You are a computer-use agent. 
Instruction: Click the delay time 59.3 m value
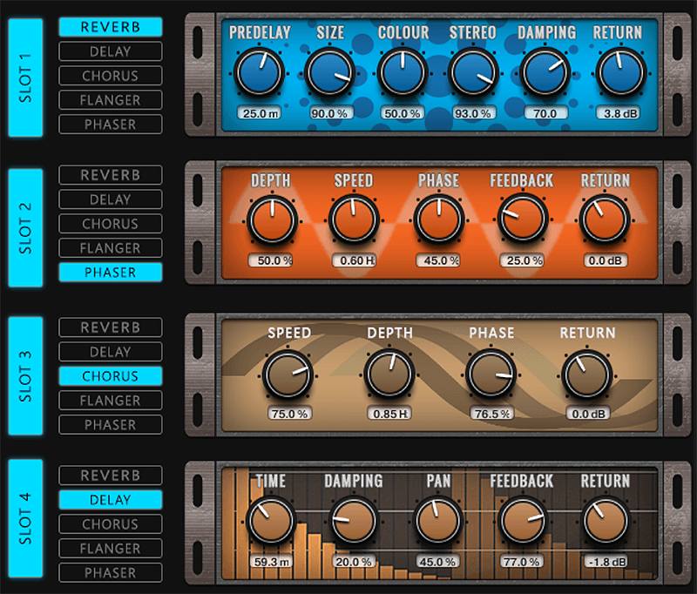pyautogui.click(x=271, y=562)
